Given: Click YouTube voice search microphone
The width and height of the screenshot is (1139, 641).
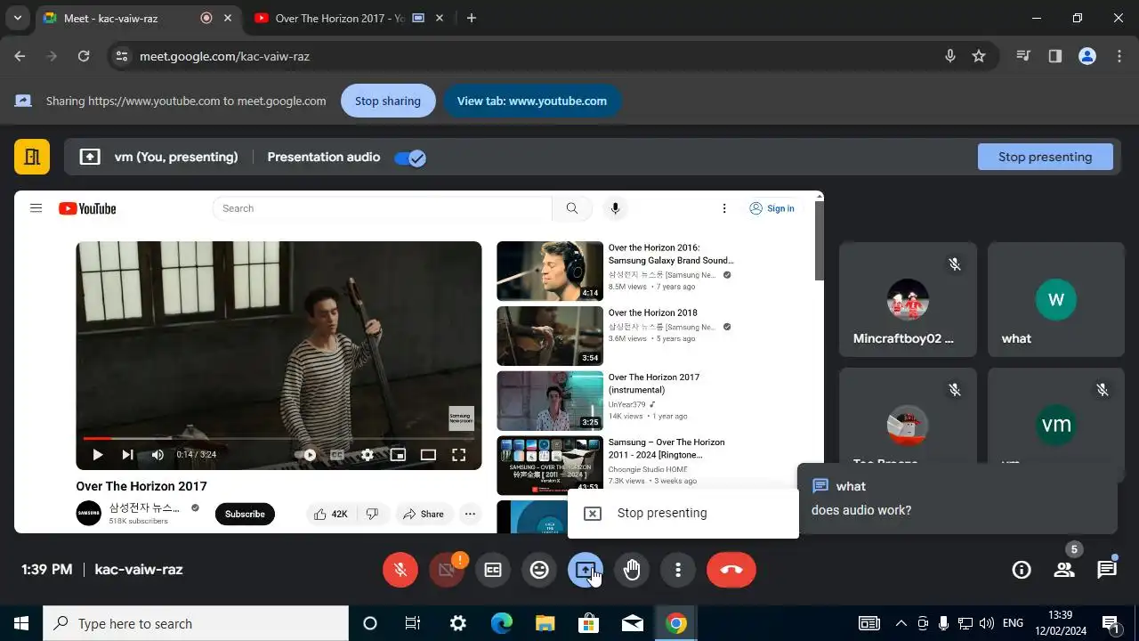Looking at the screenshot, I should coord(614,208).
